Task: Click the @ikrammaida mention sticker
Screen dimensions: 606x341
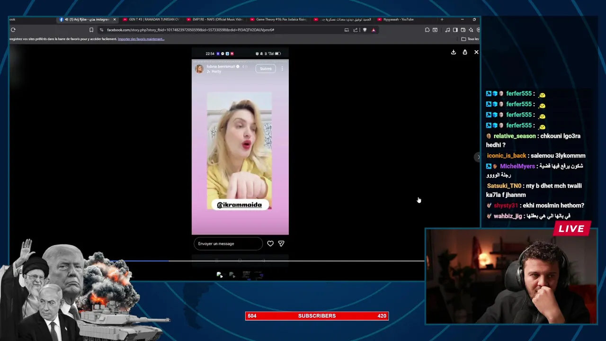Action: point(240,205)
